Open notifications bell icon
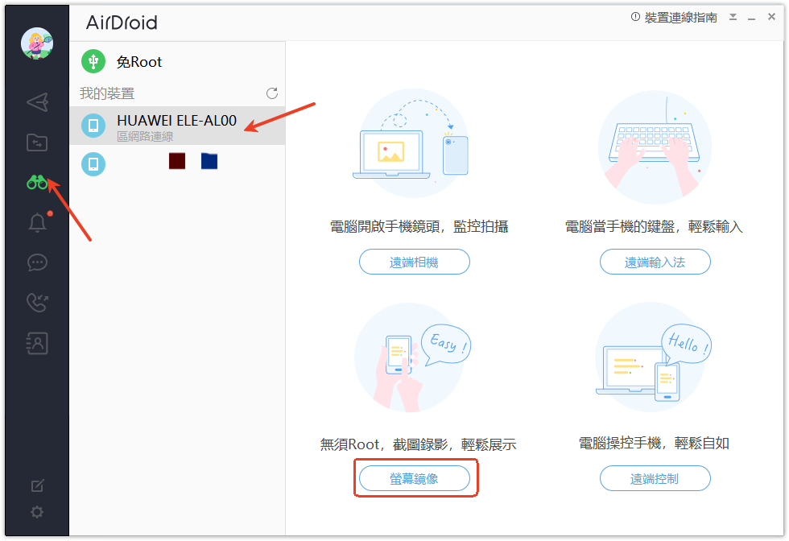Viewport: 789px width, 541px height. [x=37, y=222]
